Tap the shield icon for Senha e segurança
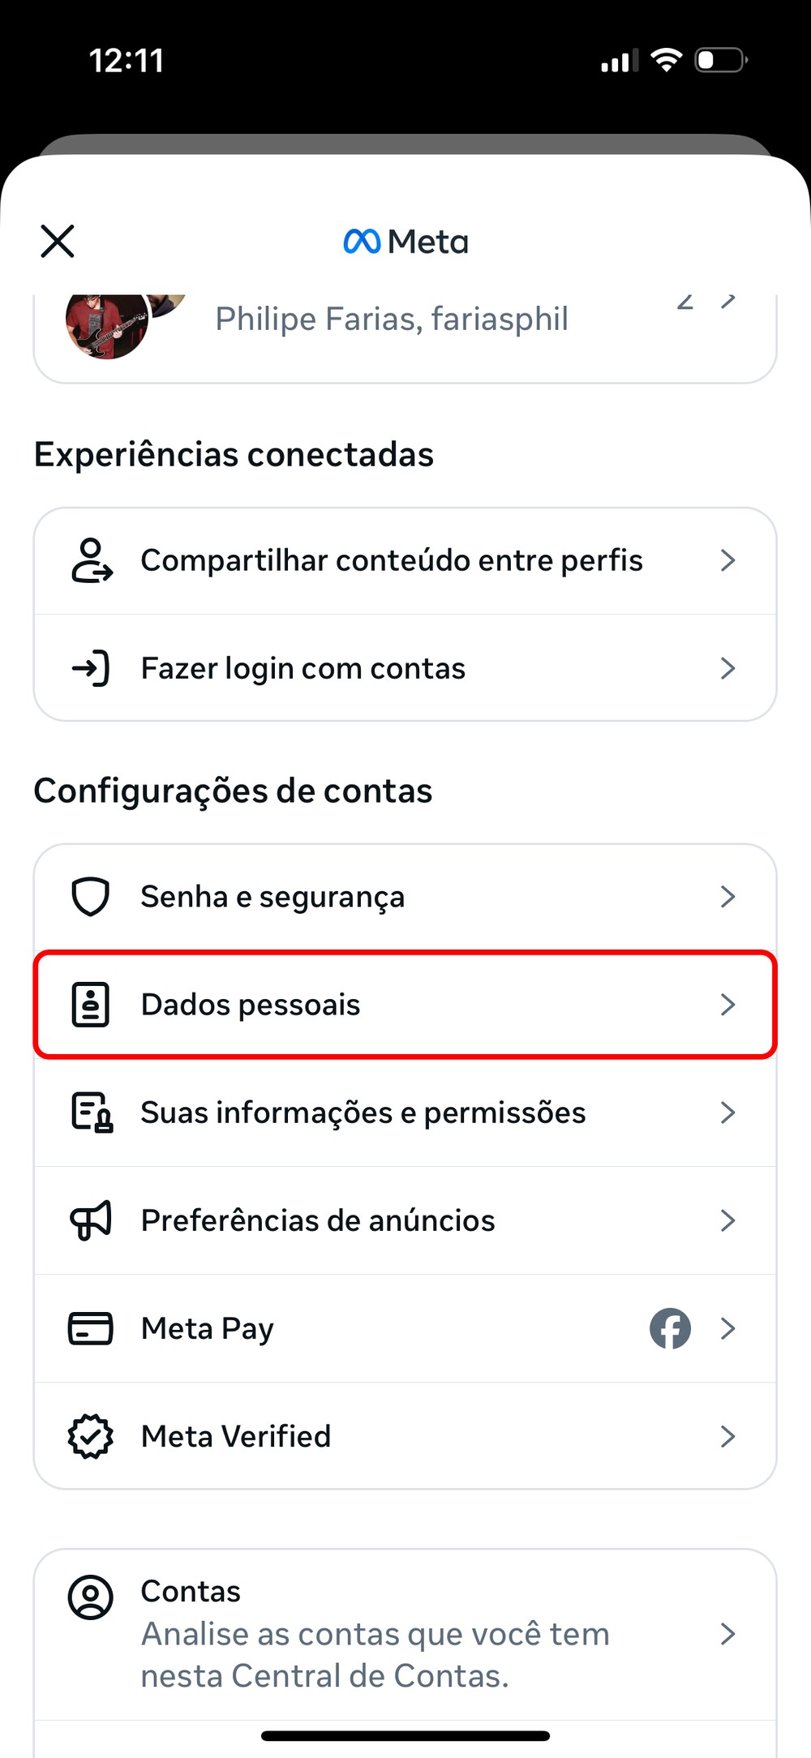 [x=91, y=897]
